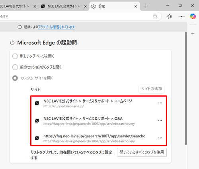Click the https://support.nec-lavie.jp/ URL text

coord(64,106)
